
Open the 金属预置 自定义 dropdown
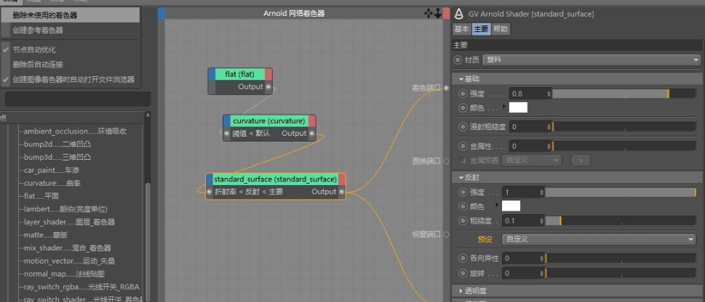coord(532,160)
